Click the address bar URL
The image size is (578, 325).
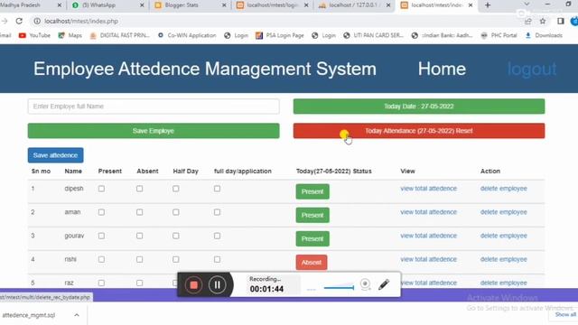tap(81, 22)
